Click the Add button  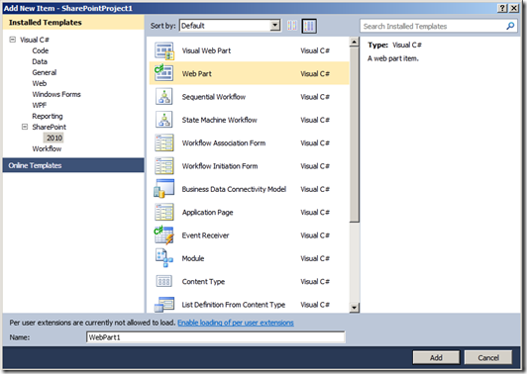pos(436,357)
